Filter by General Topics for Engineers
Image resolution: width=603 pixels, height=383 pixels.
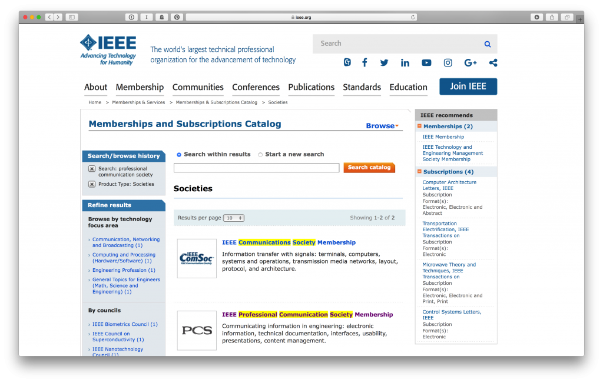click(126, 286)
